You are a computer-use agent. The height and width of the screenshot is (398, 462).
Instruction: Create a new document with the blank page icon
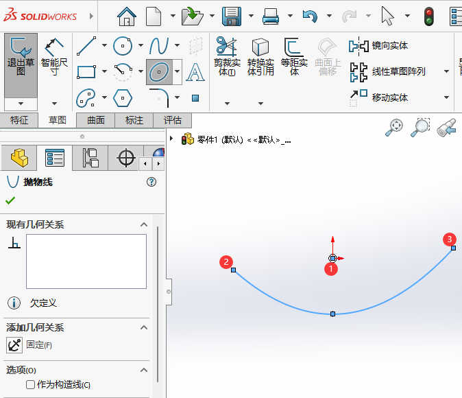click(x=154, y=16)
